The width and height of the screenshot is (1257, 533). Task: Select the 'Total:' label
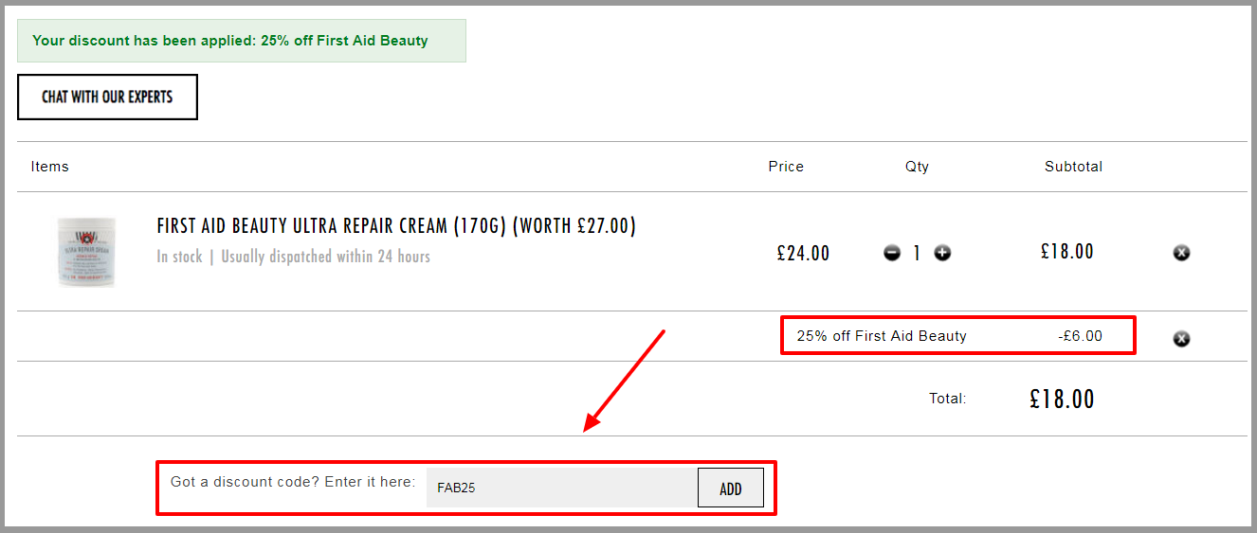coord(948,399)
